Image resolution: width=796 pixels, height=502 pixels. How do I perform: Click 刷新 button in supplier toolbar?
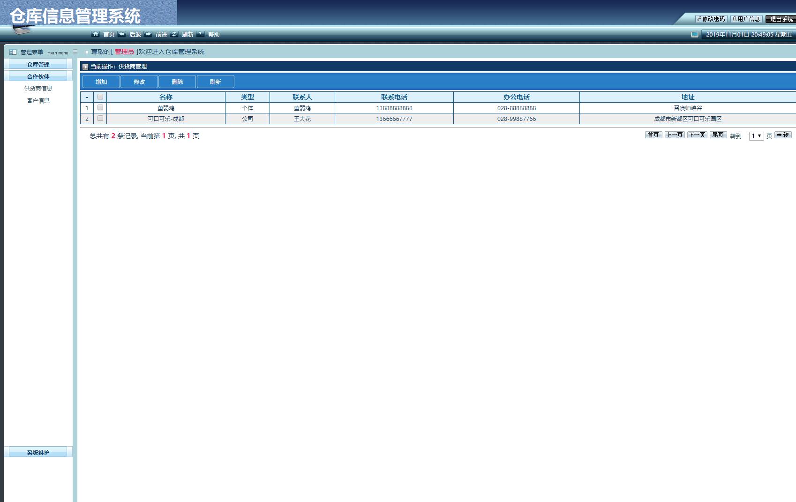coord(215,82)
